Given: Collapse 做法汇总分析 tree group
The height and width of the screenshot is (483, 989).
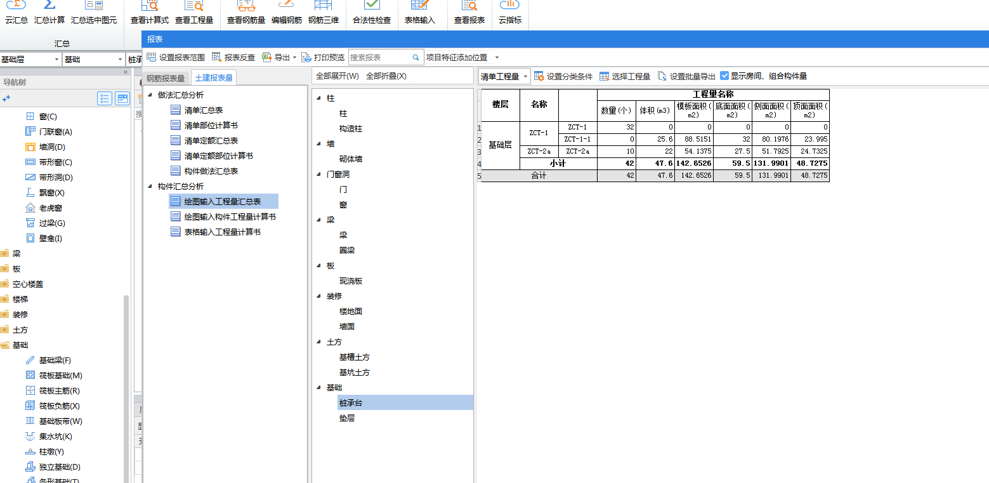Looking at the screenshot, I should [x=150, y=95].
